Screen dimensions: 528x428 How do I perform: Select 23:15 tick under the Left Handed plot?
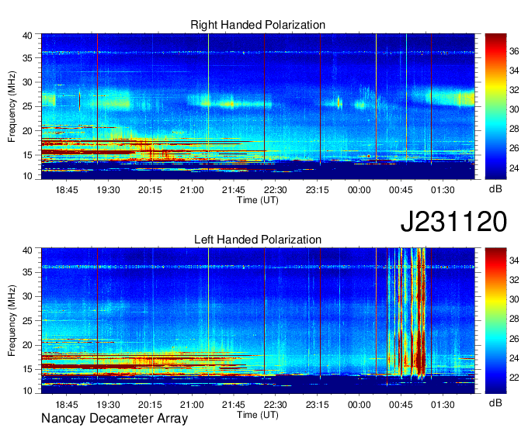tap(318, 405)
